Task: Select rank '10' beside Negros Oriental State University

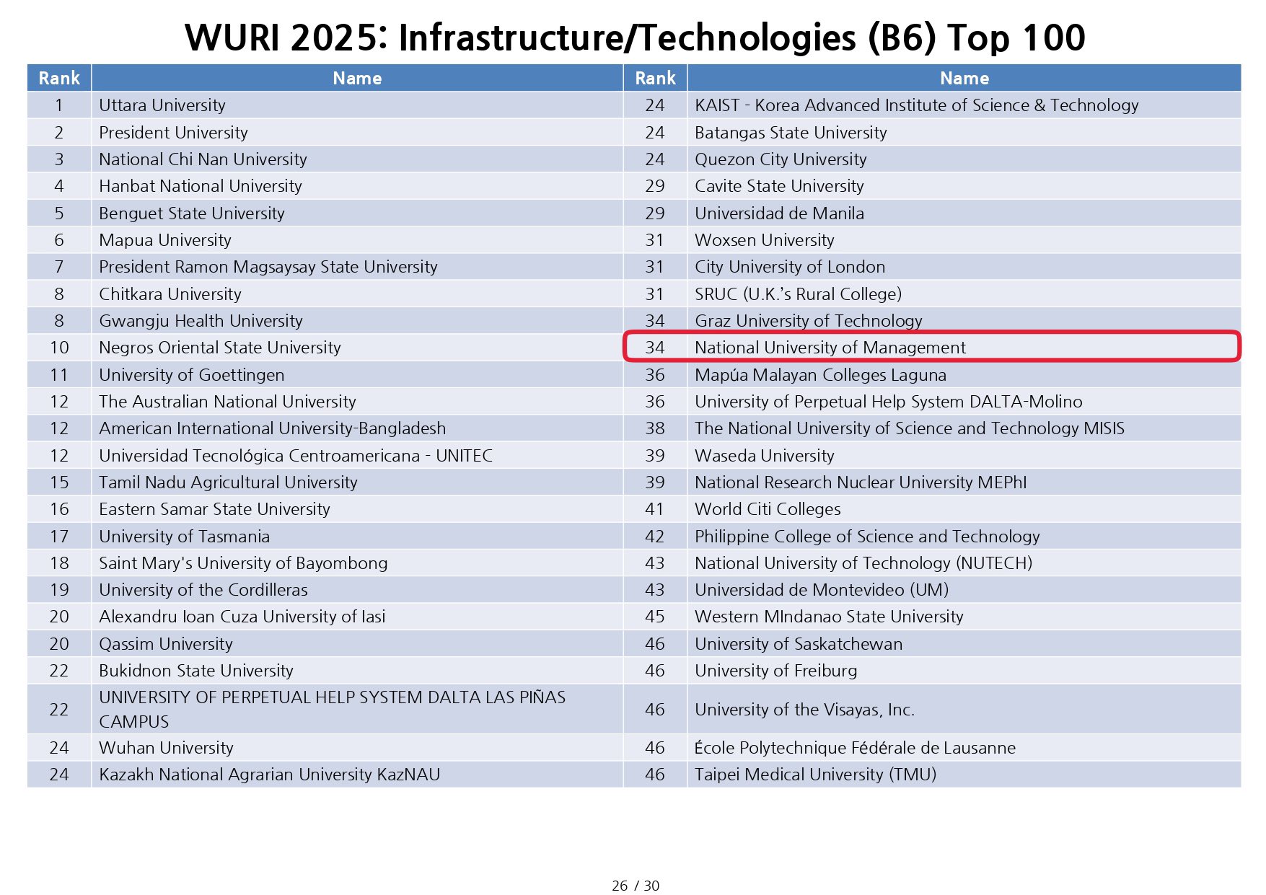Action: pos(59,348)
